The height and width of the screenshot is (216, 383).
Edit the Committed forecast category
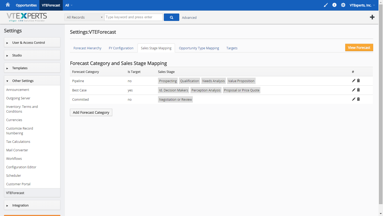coord(353,99)
